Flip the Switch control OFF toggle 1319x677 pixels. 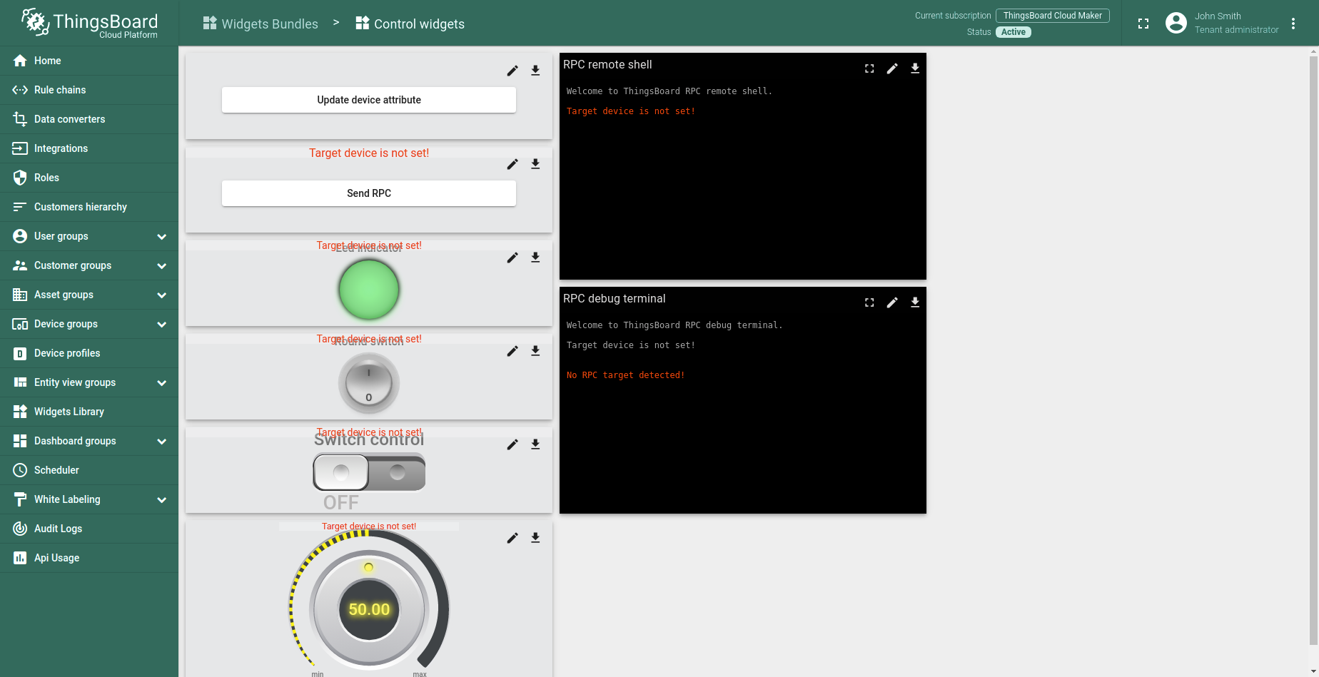point(369,472)
